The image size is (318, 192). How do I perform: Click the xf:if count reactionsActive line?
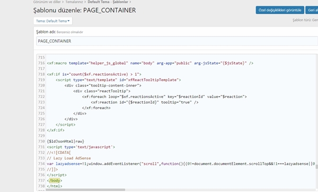(94, 74)
